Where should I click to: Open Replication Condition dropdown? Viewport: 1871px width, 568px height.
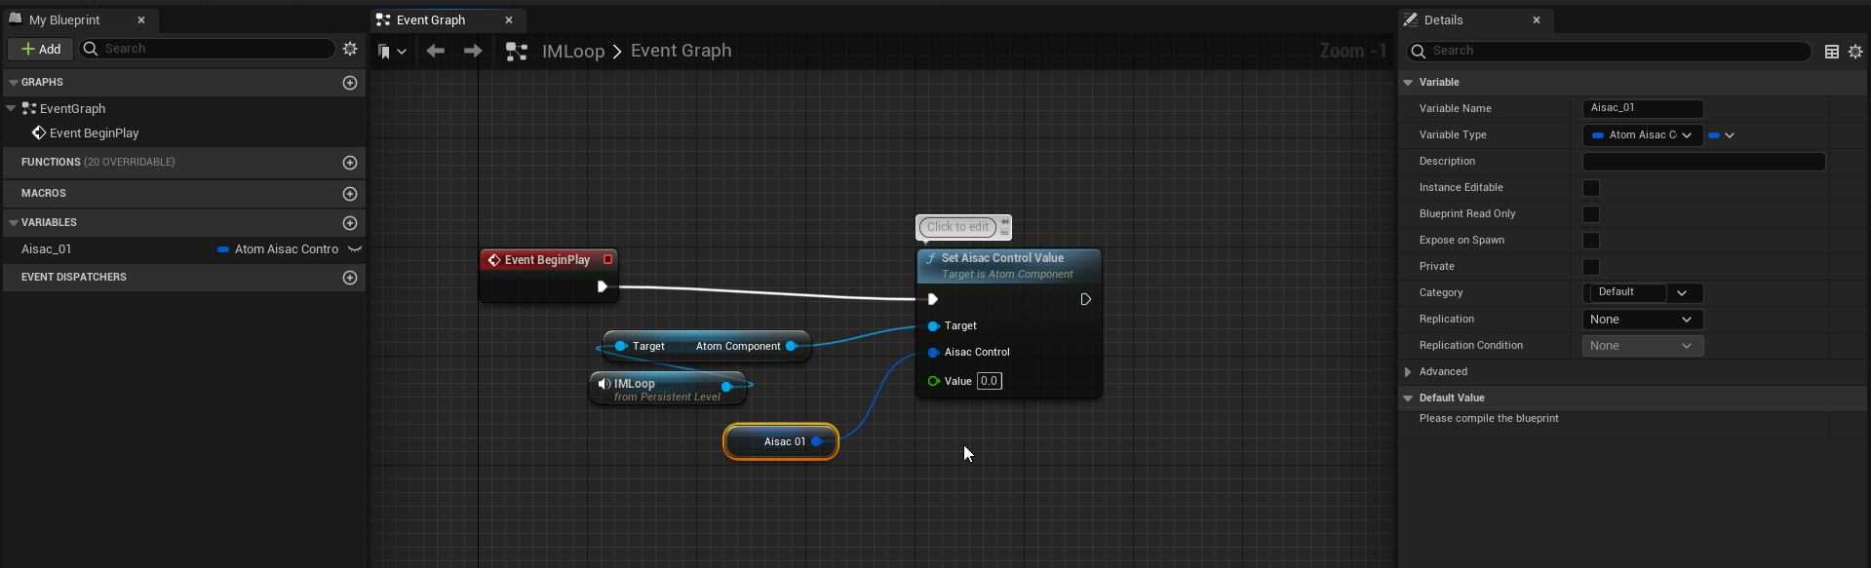(x=1643, y=346)
